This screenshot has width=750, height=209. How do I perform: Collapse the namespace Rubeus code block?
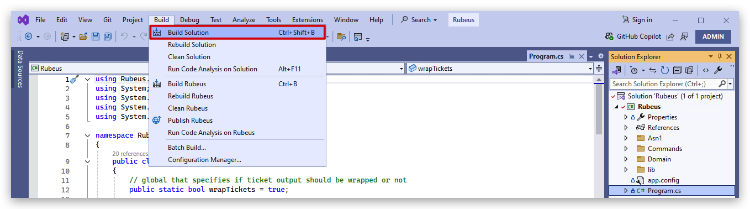[87, 135]
